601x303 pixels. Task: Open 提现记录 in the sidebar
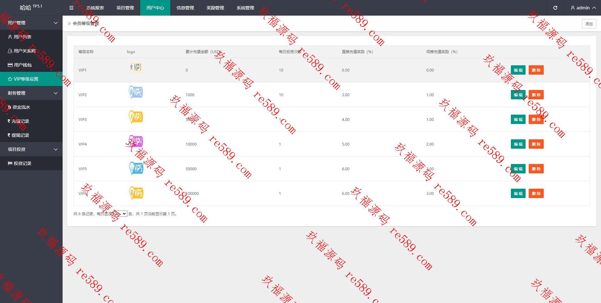31,135
